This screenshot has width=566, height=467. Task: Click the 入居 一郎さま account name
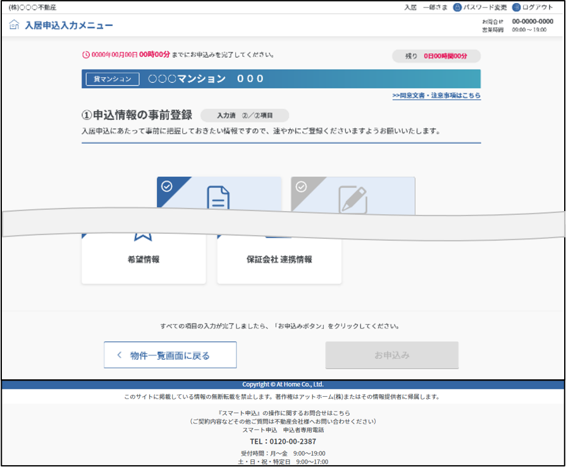[x=423, y=7]
